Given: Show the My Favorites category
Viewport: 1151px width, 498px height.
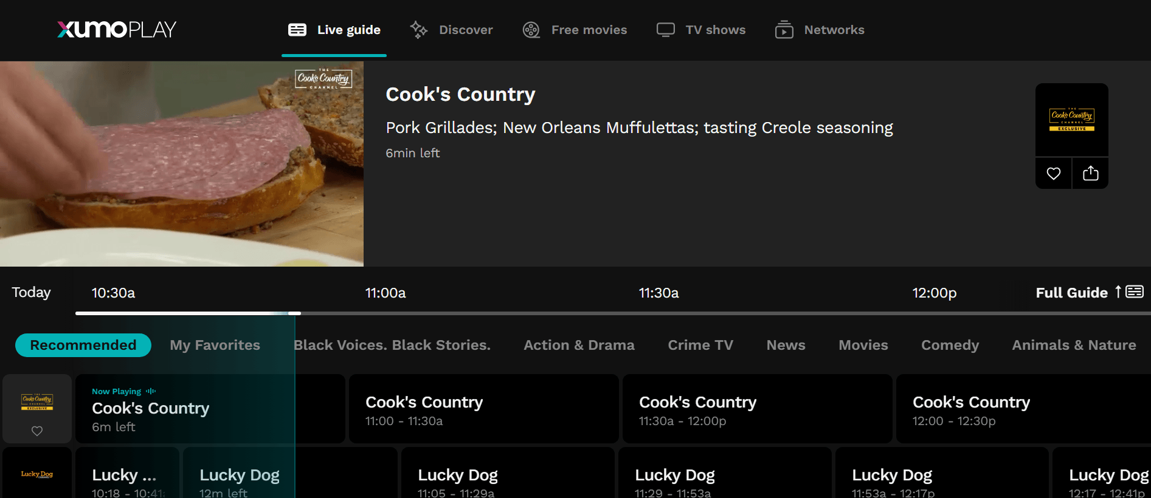Looking at the screenshot, I should (215, 345).
